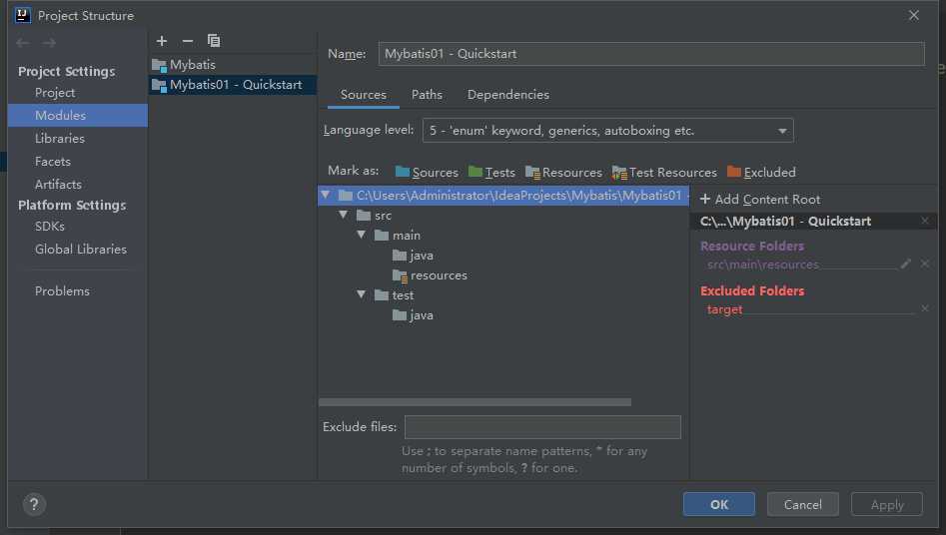Click Add Content Root

pos(759,199)
